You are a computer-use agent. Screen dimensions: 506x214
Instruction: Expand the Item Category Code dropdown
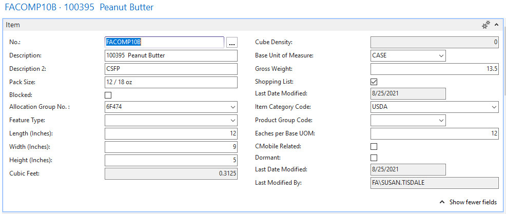pyautogui.click(x=493, y=107)
